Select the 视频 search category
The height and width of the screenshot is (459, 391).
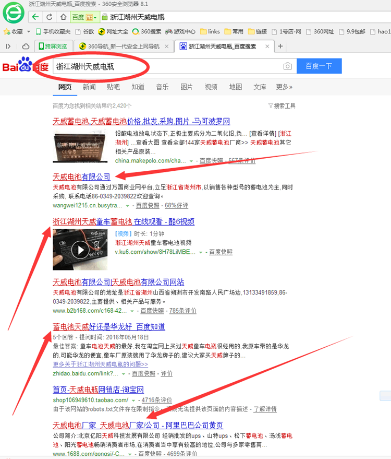pos(211,87)
